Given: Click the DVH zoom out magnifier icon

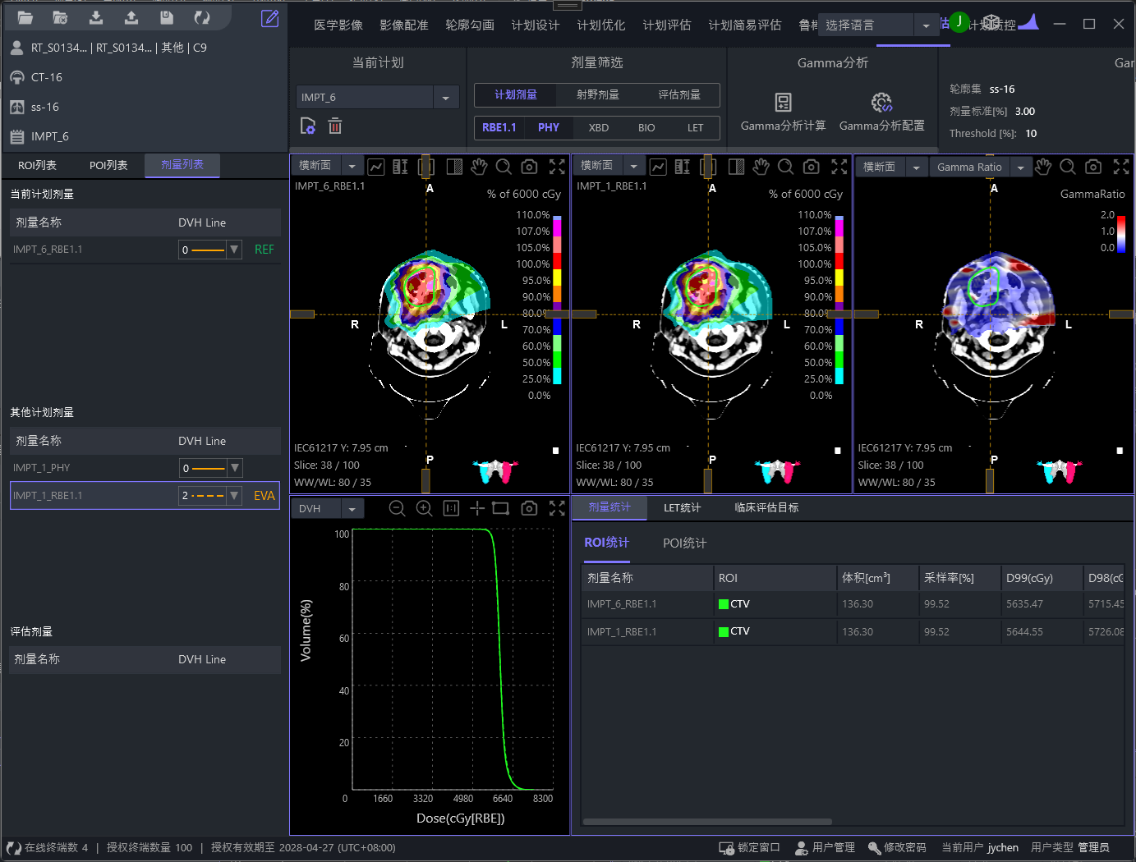Looking at the screenshot, I should click(397, 509).
